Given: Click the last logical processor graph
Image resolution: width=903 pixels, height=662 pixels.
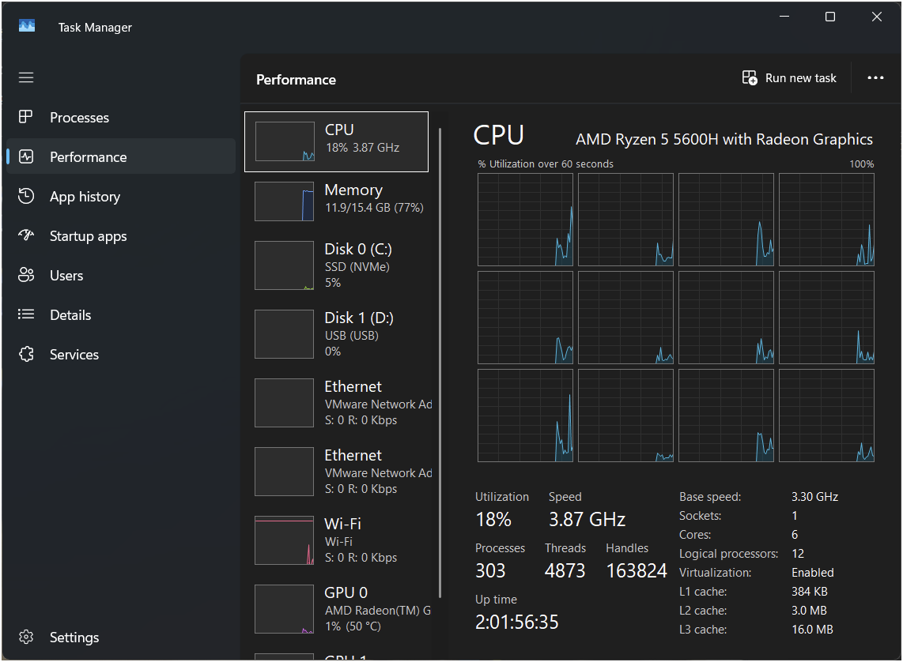Looking at the screenshot, I should click(826, 416).
